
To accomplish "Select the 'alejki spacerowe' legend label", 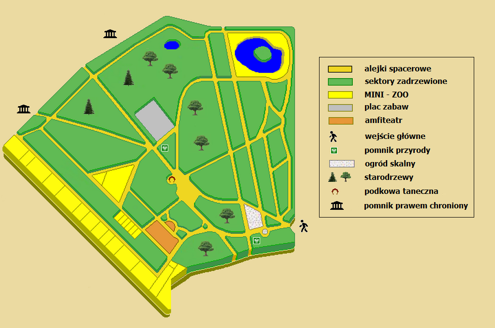I will 397,69.
